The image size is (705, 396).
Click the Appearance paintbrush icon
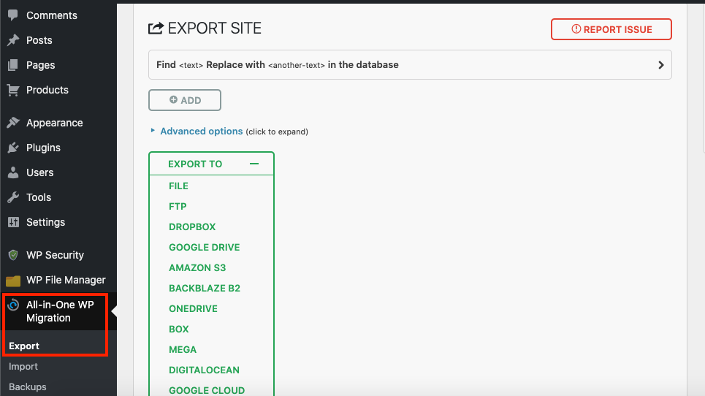click(x=13, y=122)
